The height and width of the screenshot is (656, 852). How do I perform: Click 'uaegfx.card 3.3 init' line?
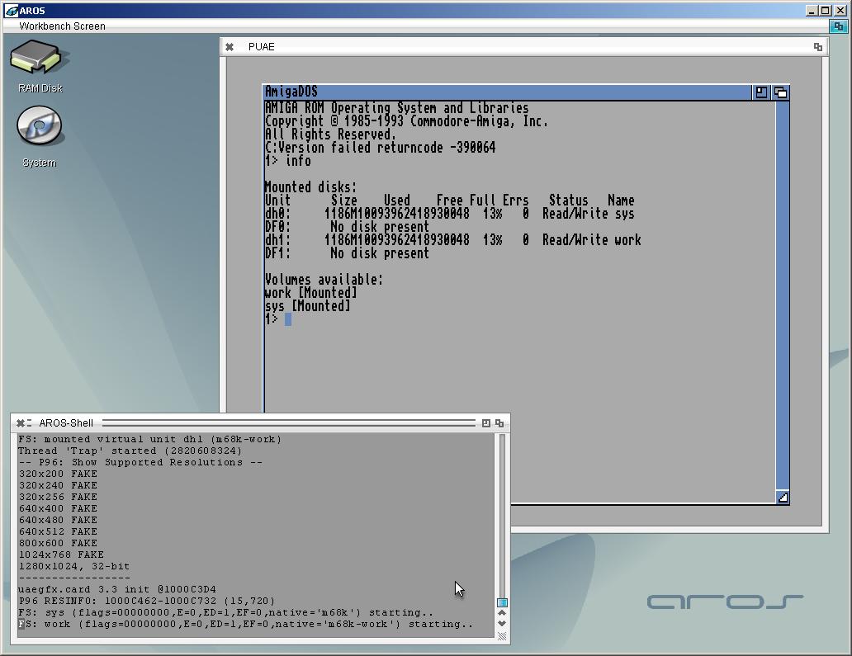(117, 589)
